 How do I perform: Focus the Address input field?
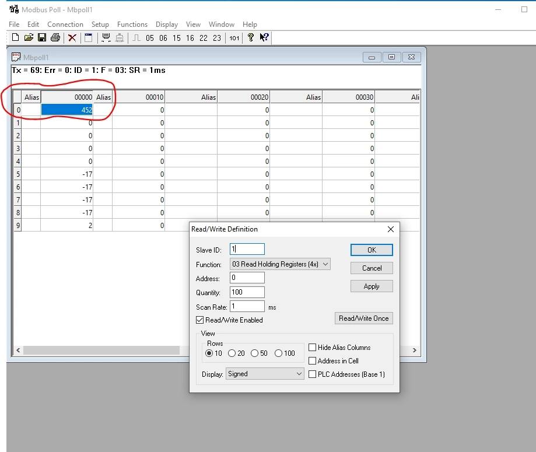click(x=247, y=278)
